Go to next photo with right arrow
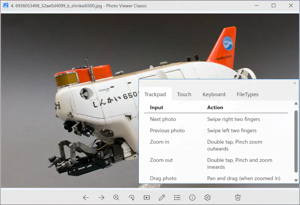The height and width of the screenshot is (205, 300). 101,198
